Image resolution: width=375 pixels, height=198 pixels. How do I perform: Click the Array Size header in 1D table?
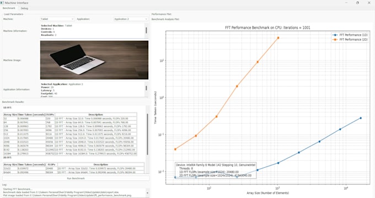(10, 115)
